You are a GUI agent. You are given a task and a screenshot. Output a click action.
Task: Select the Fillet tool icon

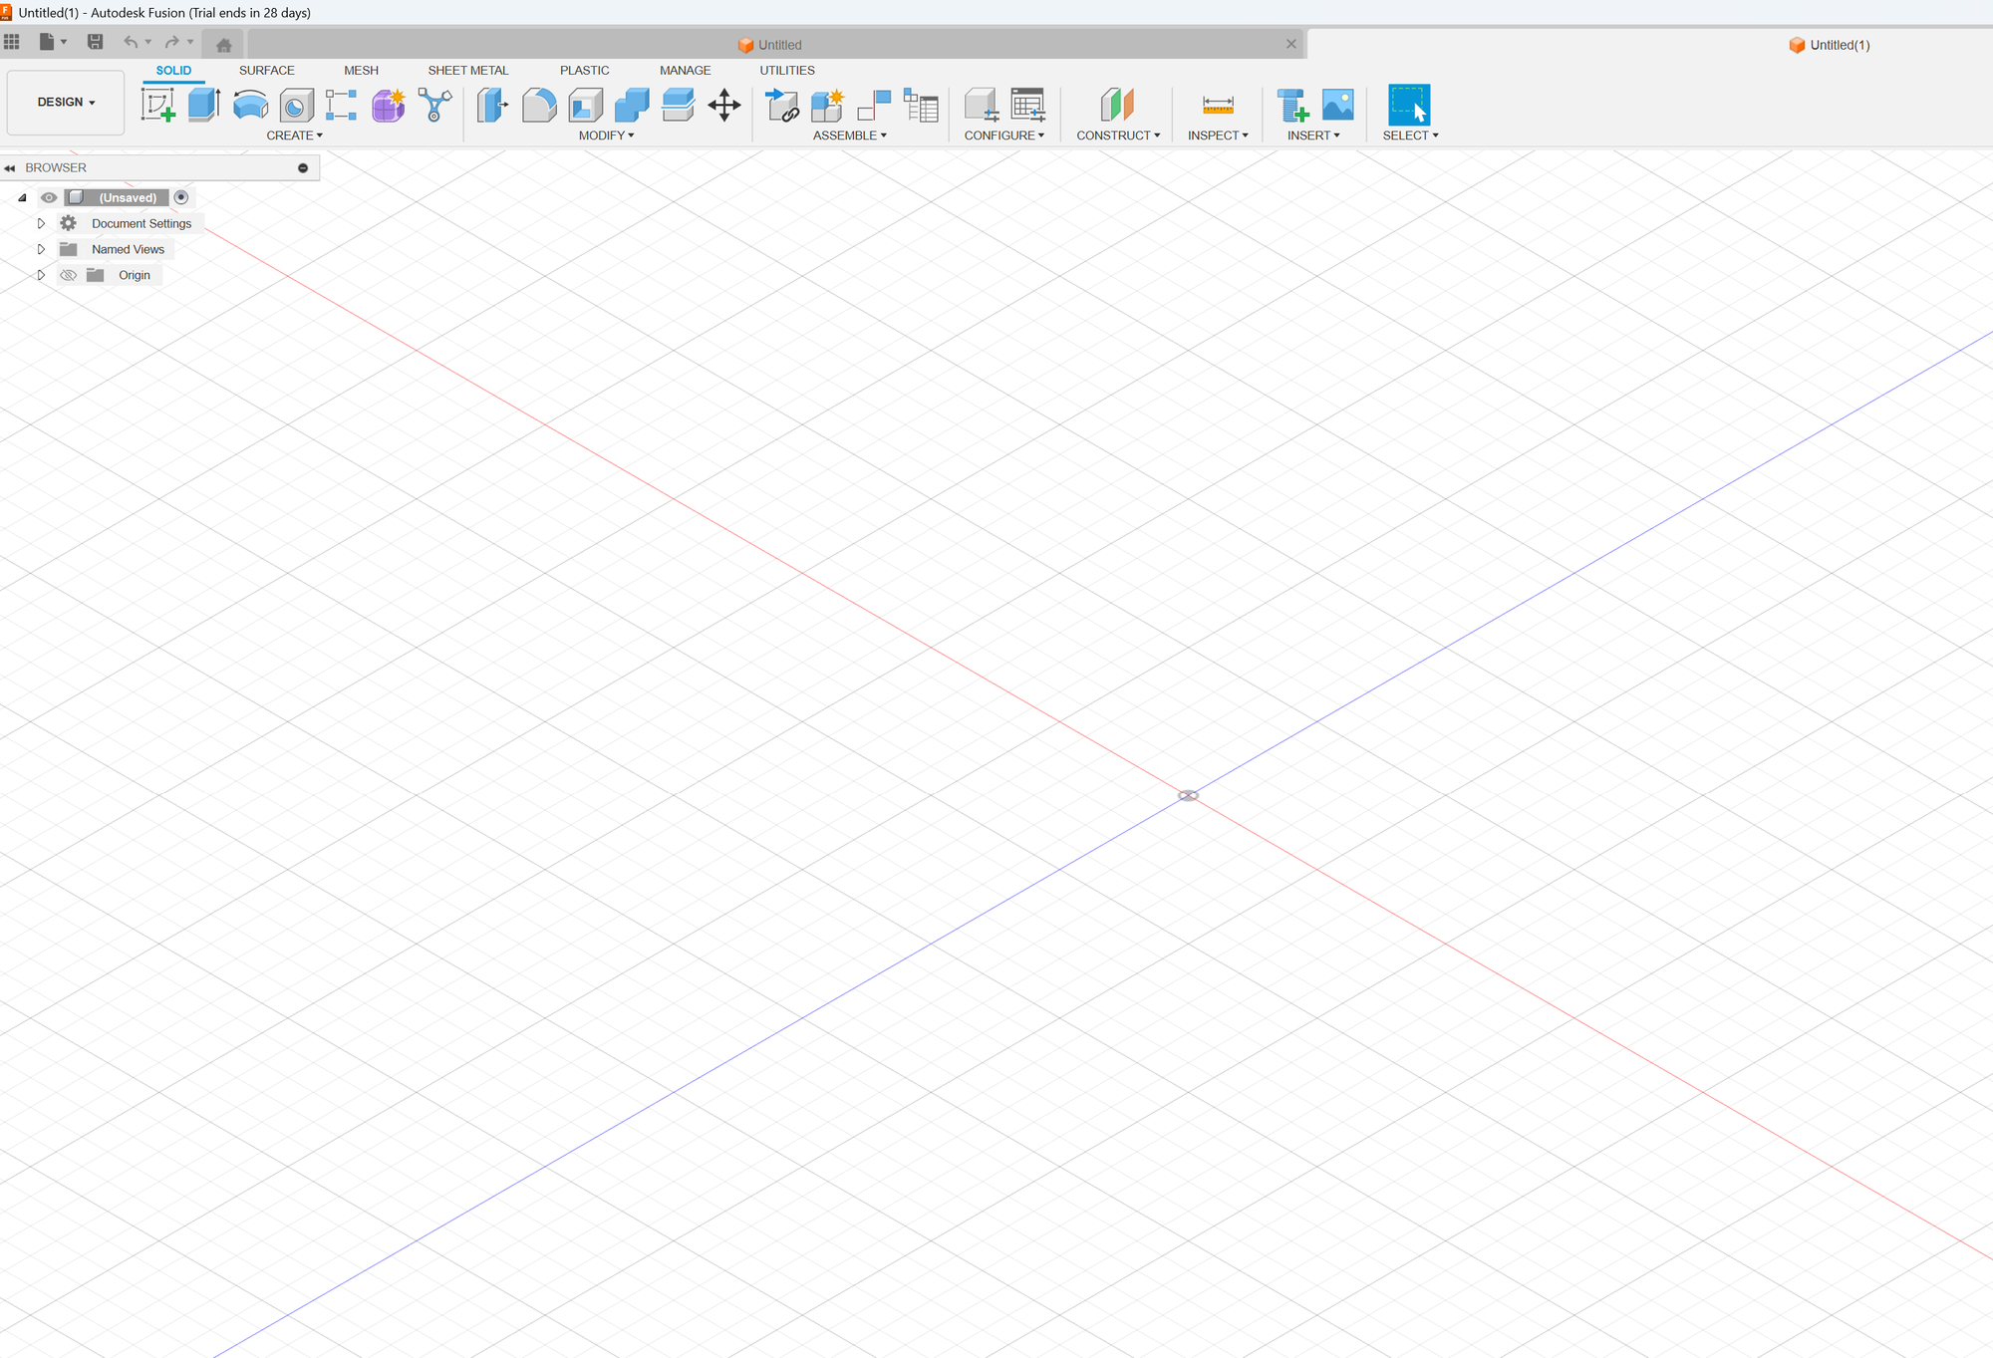click(539, 105)
